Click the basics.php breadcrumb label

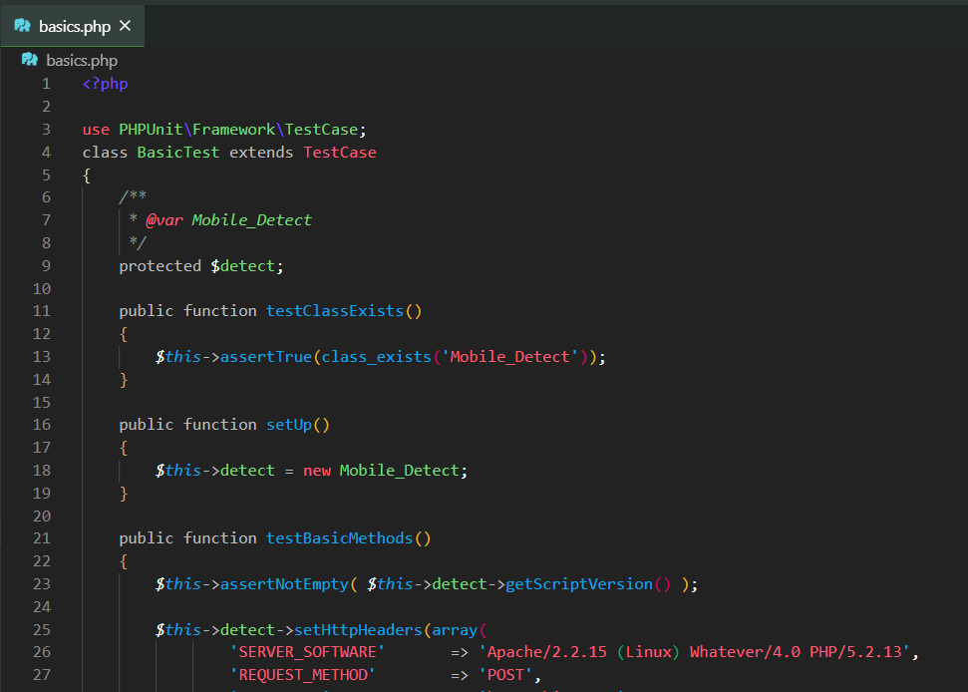(82, 61)
